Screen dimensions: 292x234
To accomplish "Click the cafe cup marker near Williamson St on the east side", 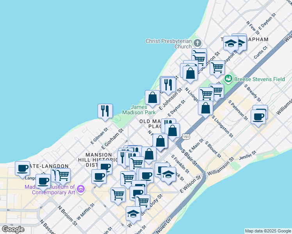I will click(258, 117).
